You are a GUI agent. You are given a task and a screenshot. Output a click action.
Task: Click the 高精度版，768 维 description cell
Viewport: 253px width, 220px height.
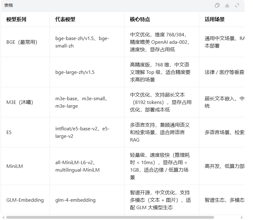(x=162, y=72)
